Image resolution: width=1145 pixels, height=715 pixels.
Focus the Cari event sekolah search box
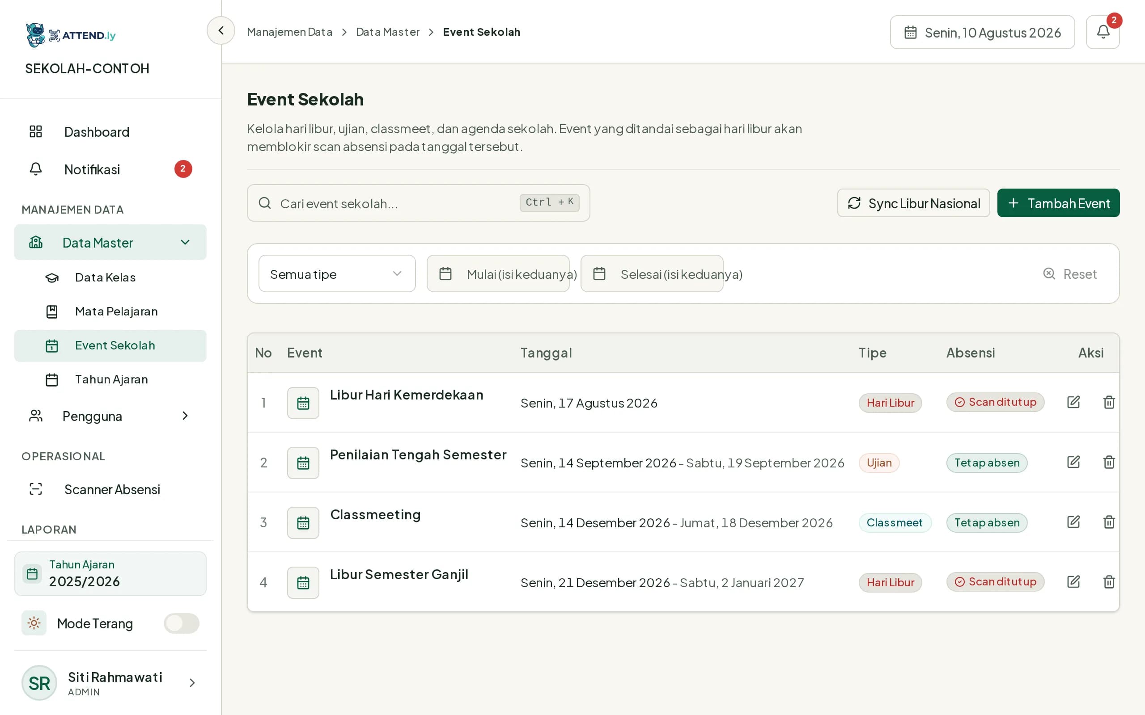click(418, 203)
